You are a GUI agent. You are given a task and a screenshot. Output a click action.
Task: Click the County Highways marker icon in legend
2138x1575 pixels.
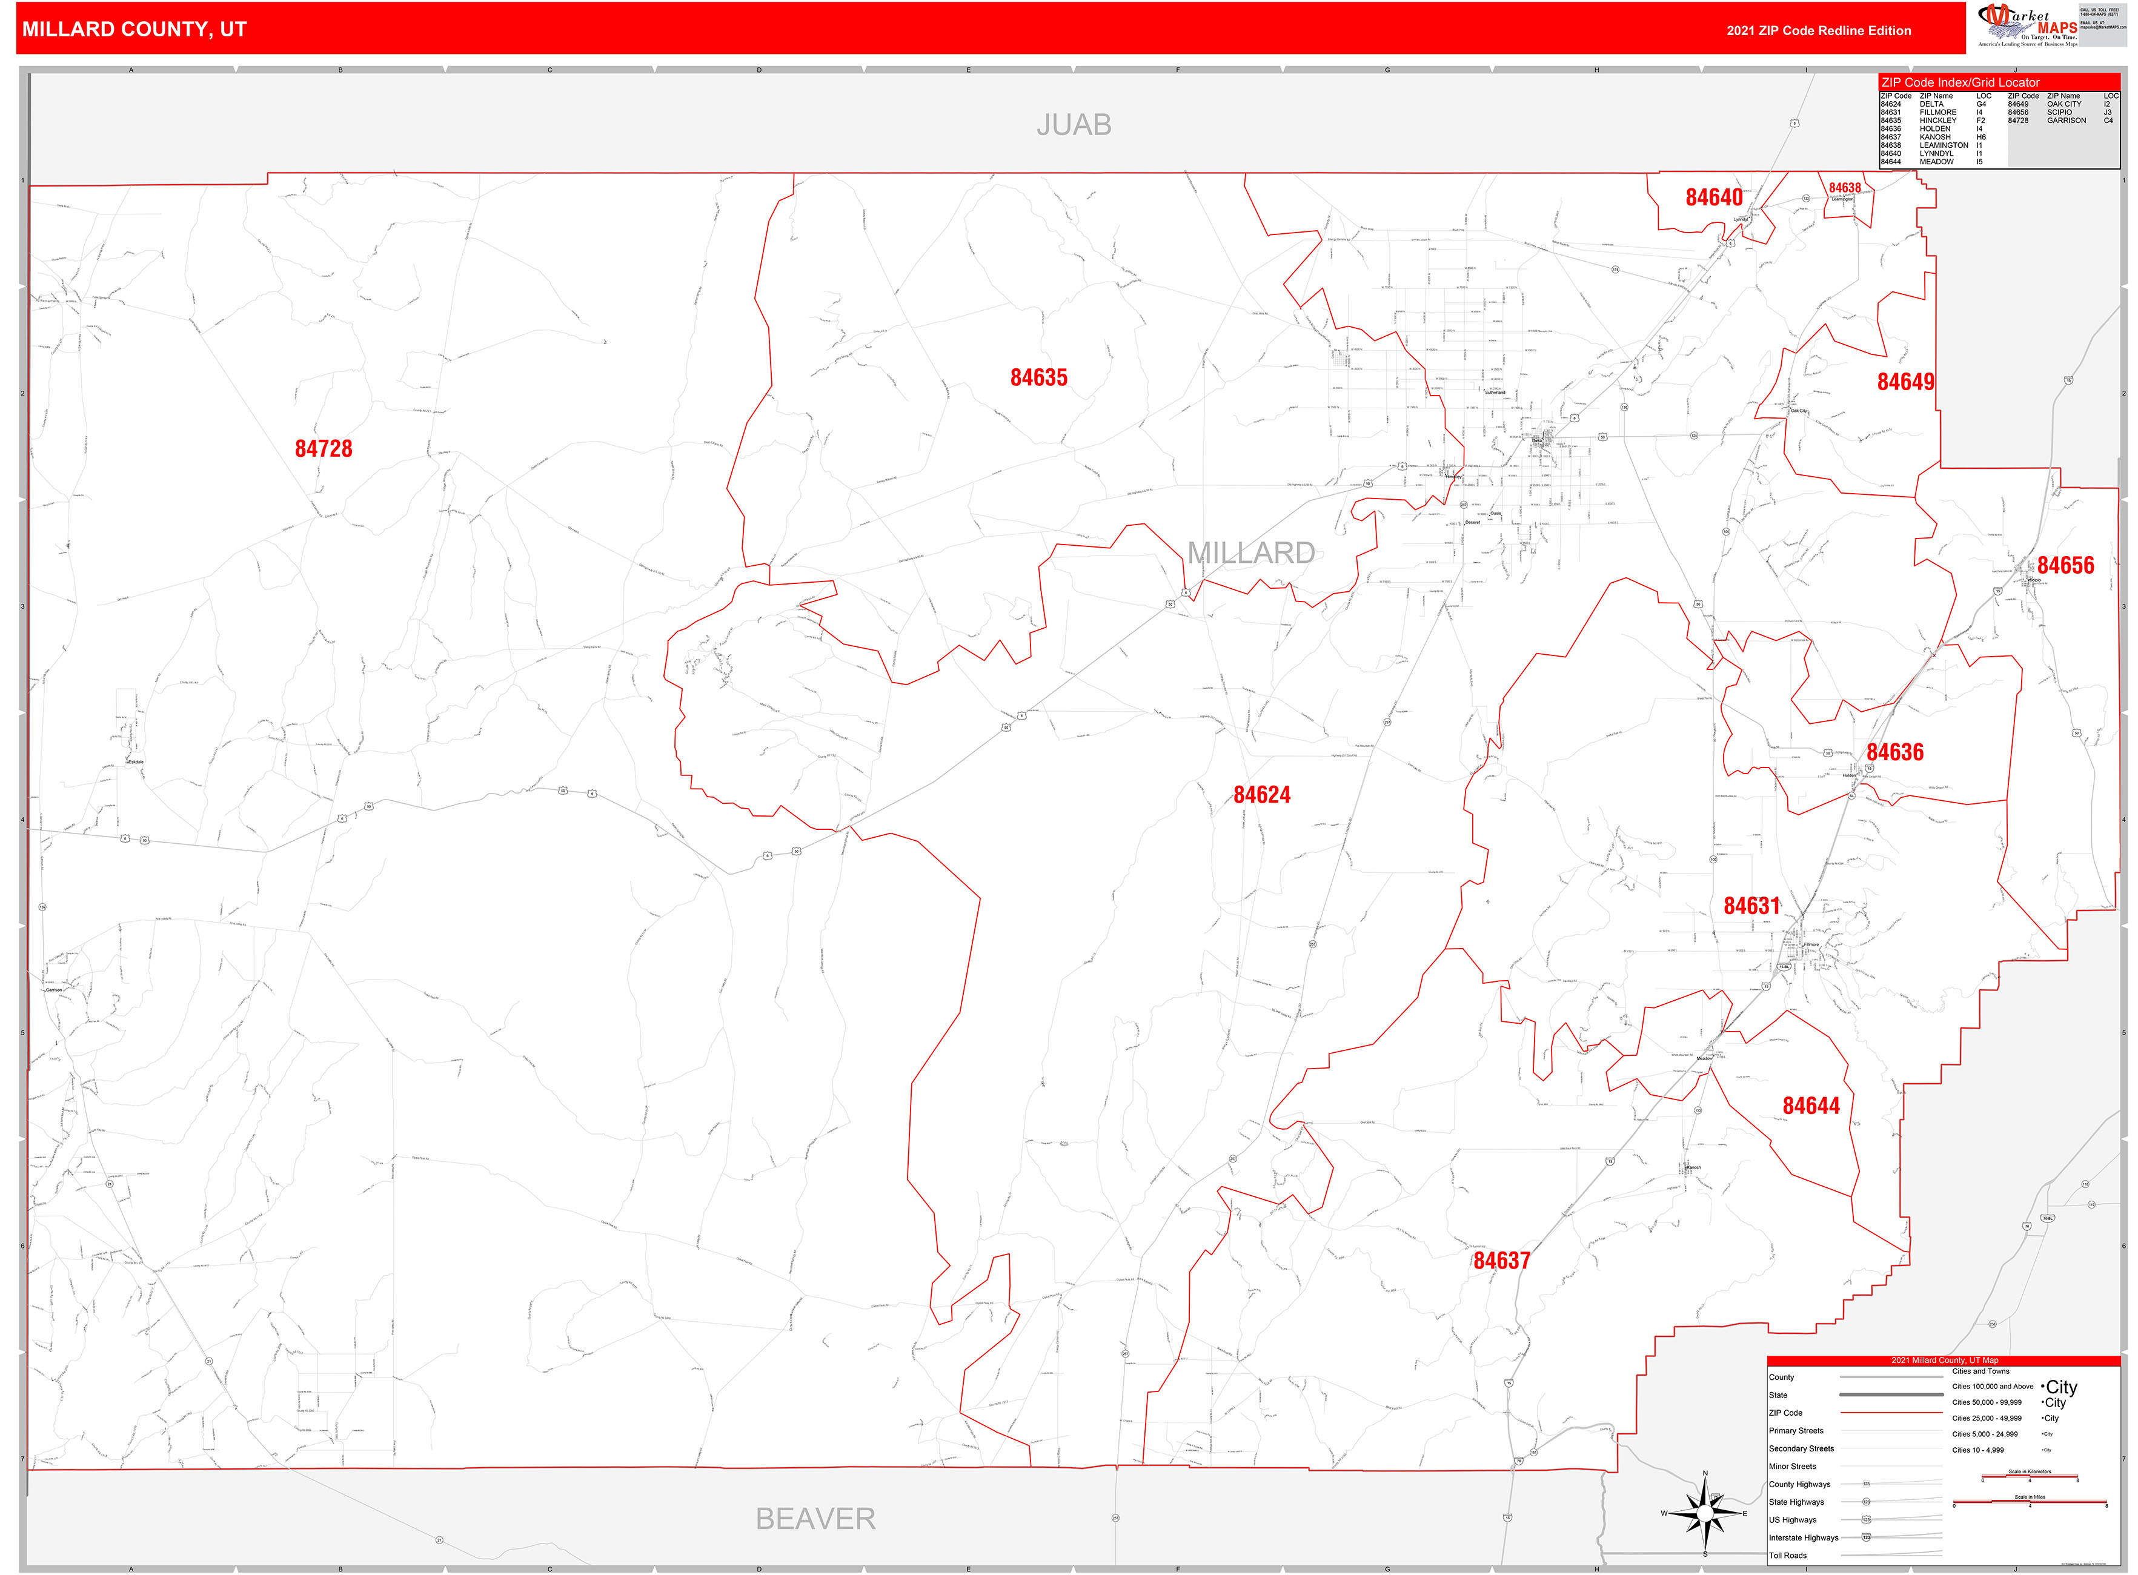pos(1865,1484)
